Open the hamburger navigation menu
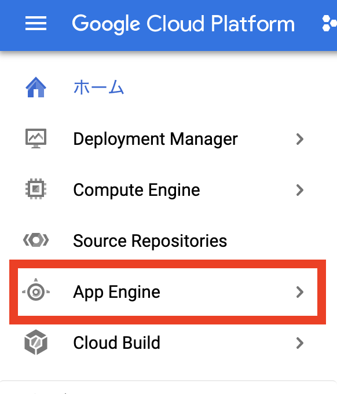Viewport: 337px width, 394px height. (x=36, y=23)
